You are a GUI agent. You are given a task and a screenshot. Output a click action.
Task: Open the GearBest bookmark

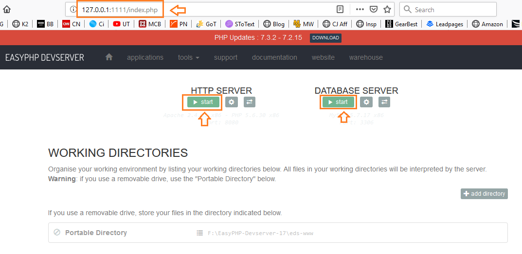coord(401,24)
